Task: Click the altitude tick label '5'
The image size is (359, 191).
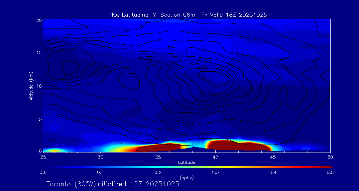Action: pos(40,119)
